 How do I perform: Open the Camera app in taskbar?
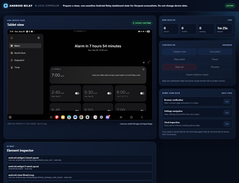coord(87,117)
